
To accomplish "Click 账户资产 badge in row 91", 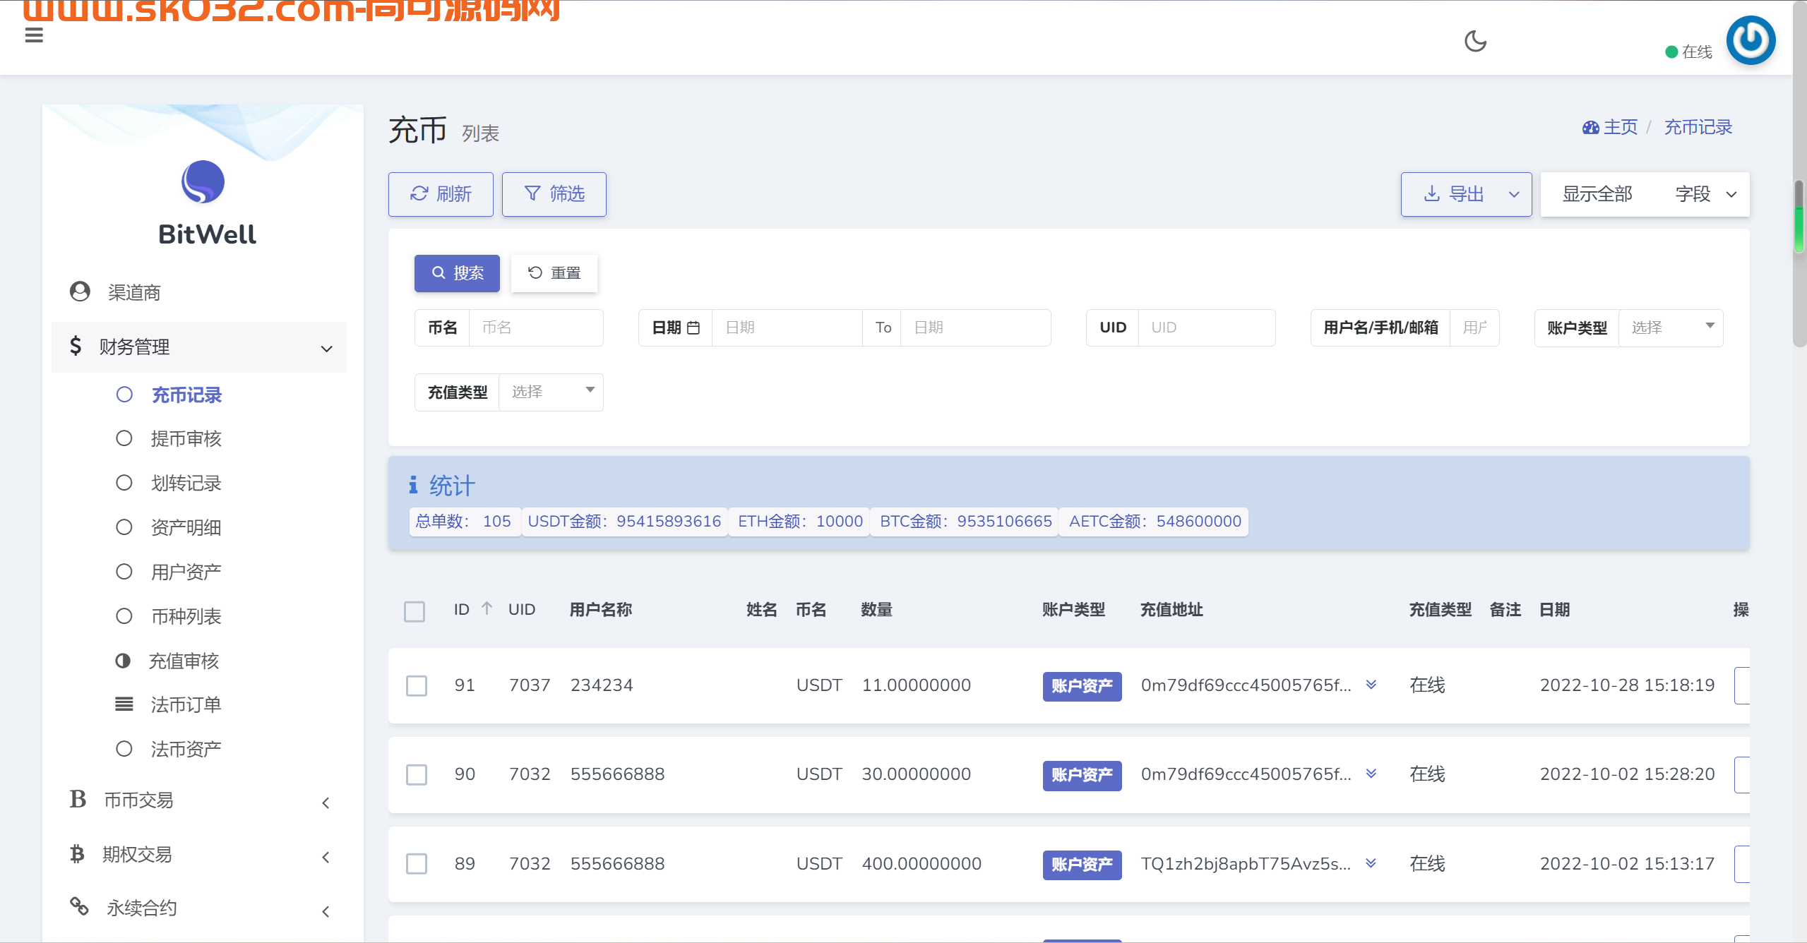I will pos(1082,686).
